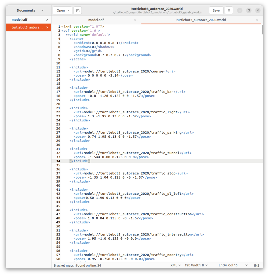
Task: Close model.sdf in the Documents side panel
Action: 47,20
